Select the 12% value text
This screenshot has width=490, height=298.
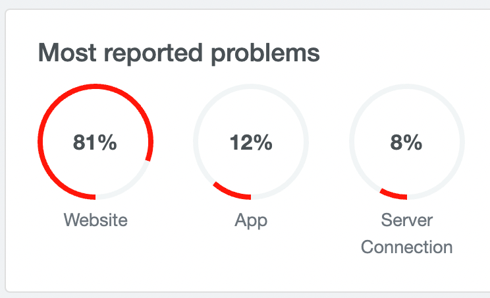(x=251, y=142)
